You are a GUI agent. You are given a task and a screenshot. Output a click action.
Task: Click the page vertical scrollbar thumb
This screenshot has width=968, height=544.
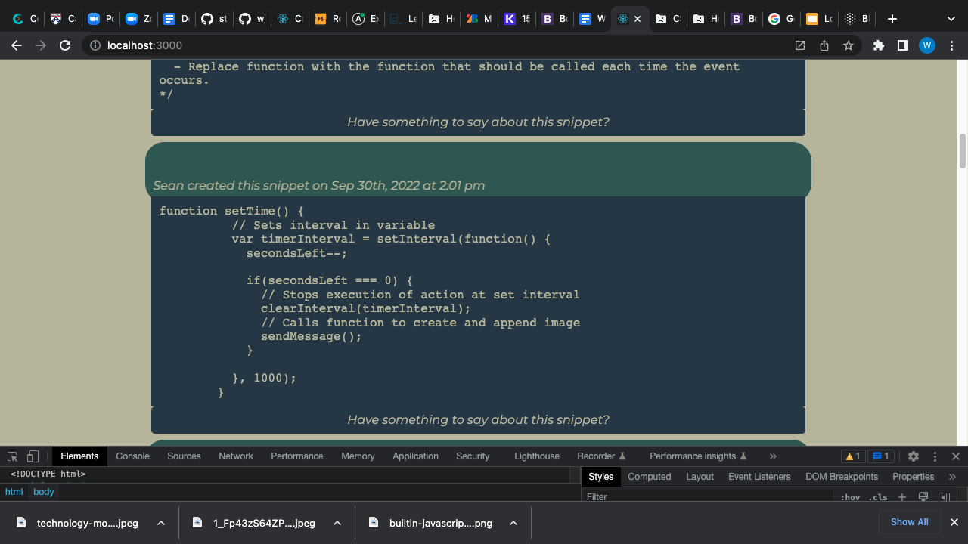pos(963,151)
